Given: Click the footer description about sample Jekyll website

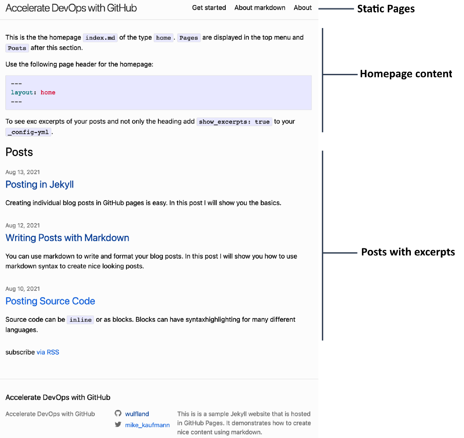Looking at the screenshot, I should pos(244,423).
